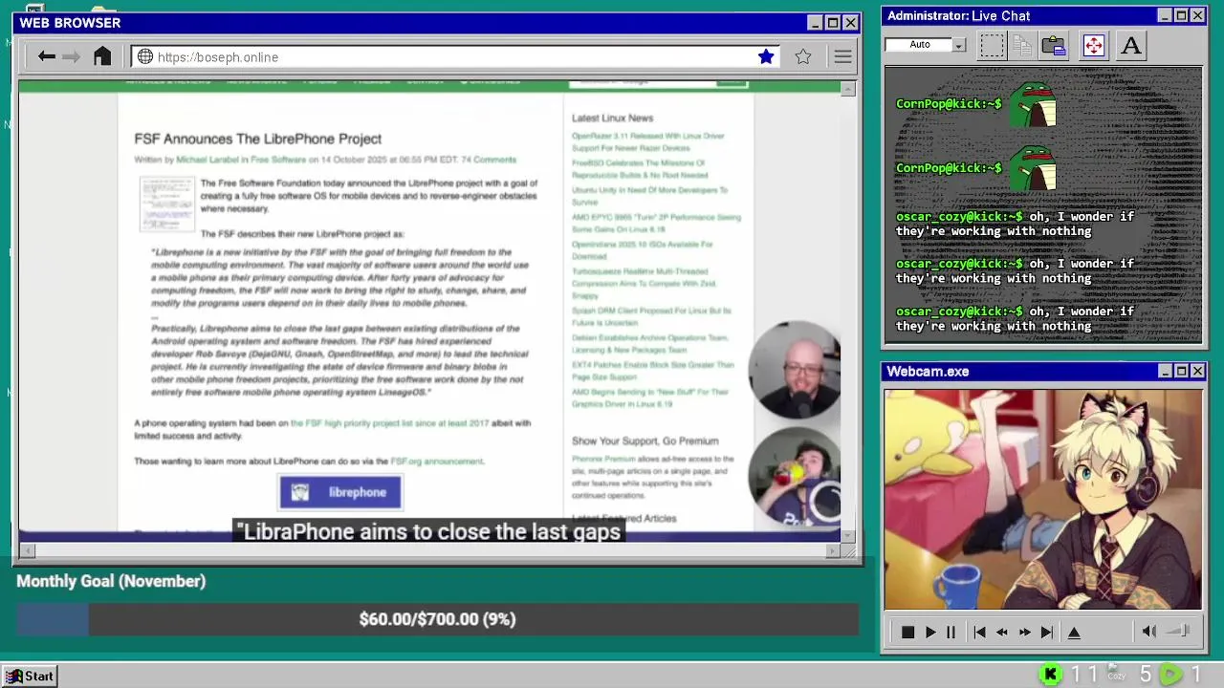
Task: Click the globe icon in address bar
Action: click(145, 56)
